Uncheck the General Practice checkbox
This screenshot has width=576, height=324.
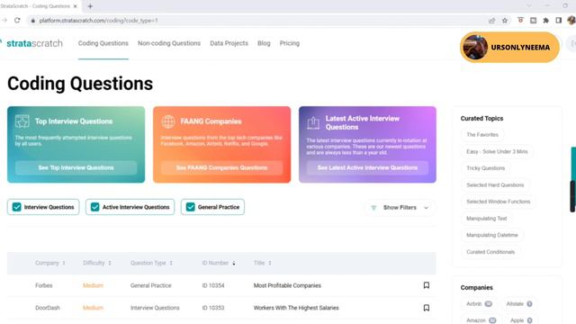[x=190, y=207]
